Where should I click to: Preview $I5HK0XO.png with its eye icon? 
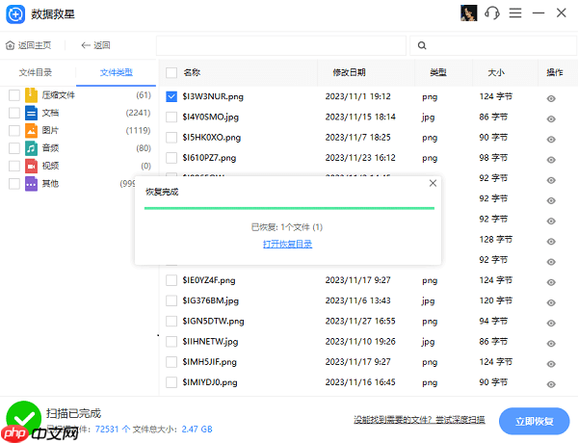[x=551, y=140]
